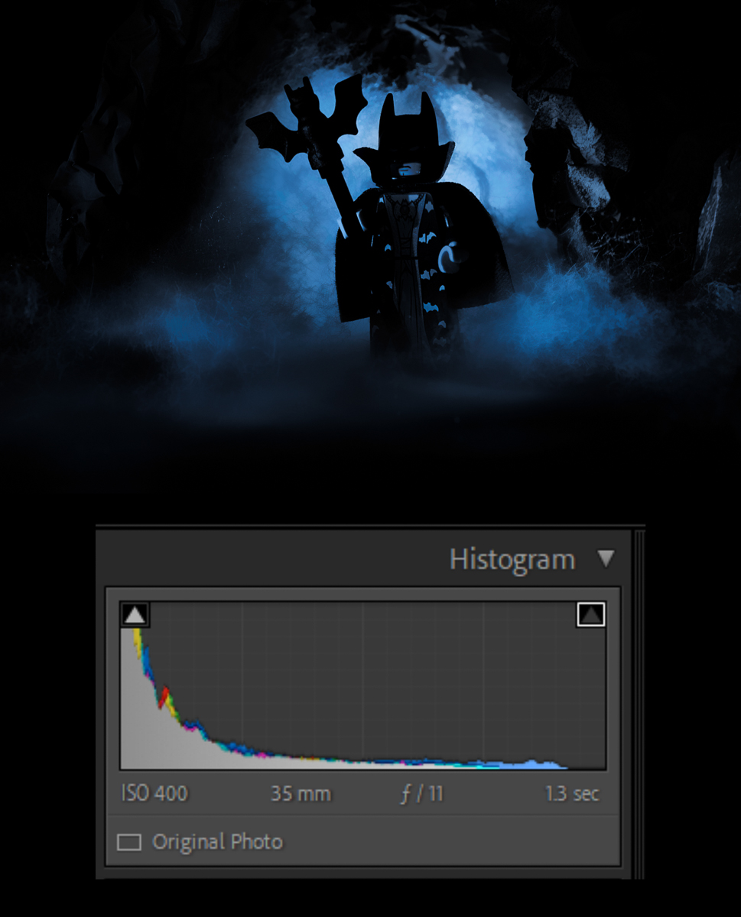Enable the Original Photo checkbox
The width and height of the screenshot is (741, 917).
point(129,842)
